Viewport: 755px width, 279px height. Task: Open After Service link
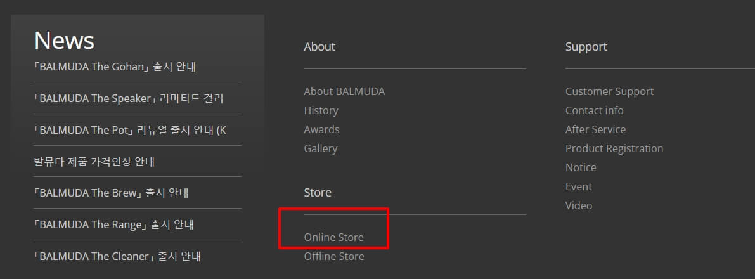tap(596, 129)
